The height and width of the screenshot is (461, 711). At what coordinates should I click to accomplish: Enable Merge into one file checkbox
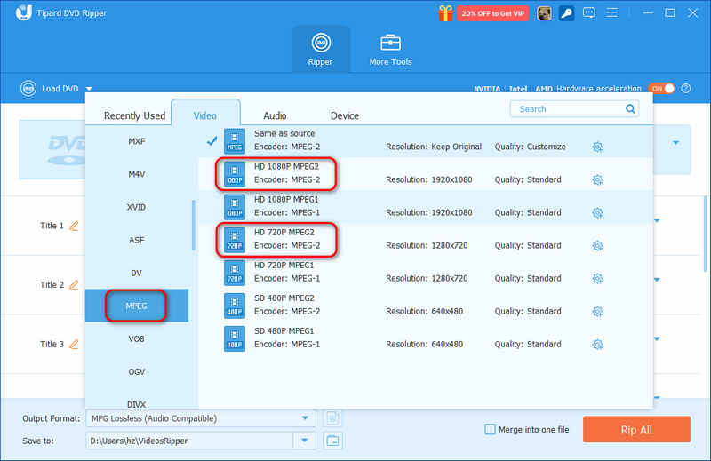click(491, 429)
